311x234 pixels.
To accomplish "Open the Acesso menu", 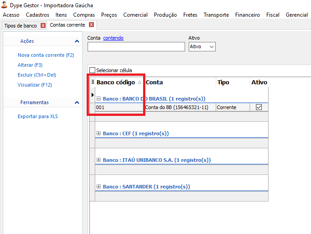I will click(11, 15).
